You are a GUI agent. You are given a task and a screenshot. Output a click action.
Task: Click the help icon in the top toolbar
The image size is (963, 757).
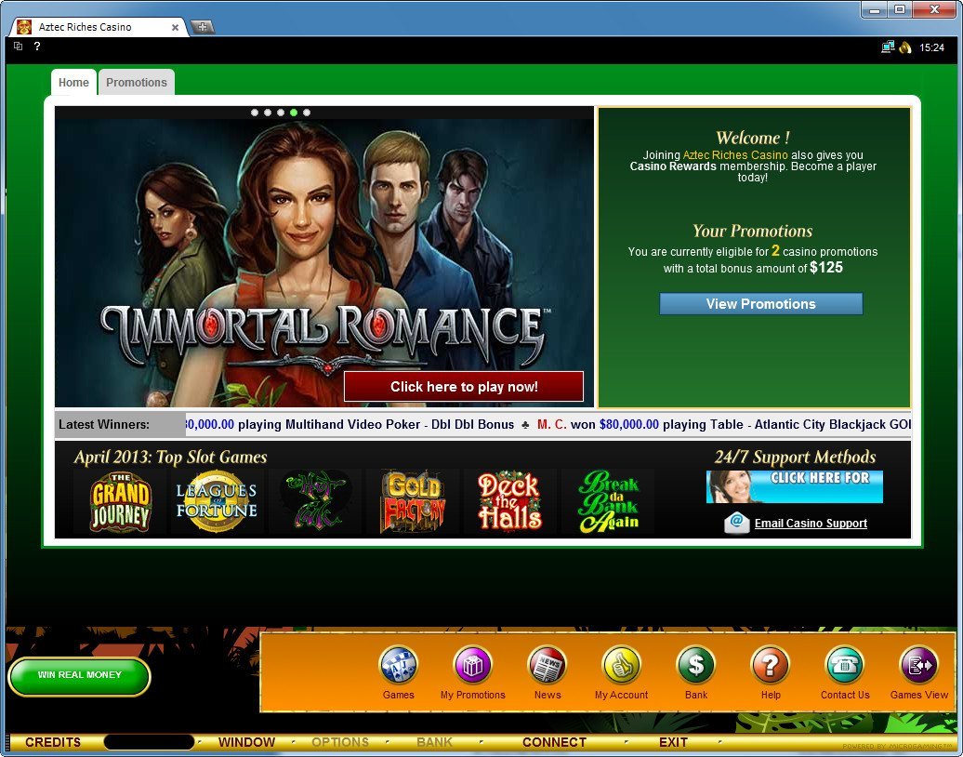click(35, 47)
